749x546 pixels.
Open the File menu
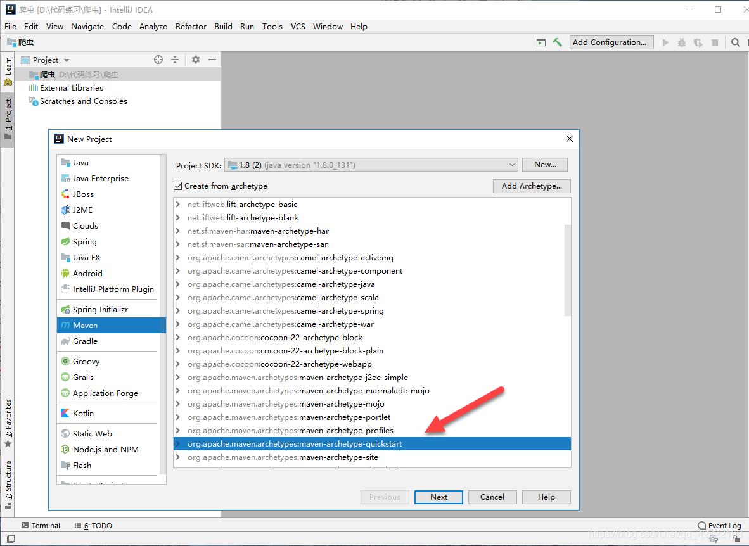(10, 26)
